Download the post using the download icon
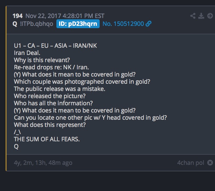Screen dimensions: 215x191 pyautogui.click(x=201, y=16)
